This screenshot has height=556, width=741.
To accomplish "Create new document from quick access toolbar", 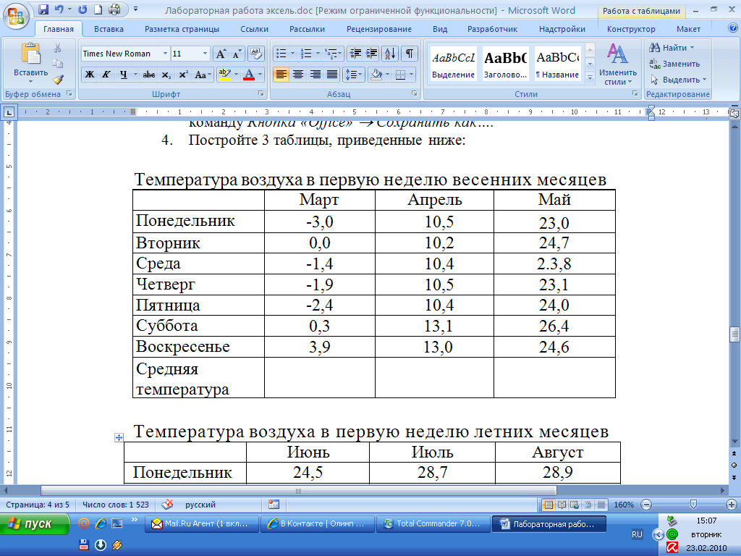I will pyautogui.click(x=98, y=9).
